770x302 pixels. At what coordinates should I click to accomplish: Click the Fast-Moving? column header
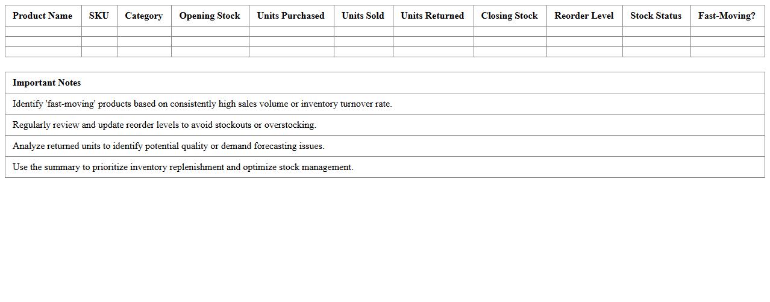[x=727, y=16]
